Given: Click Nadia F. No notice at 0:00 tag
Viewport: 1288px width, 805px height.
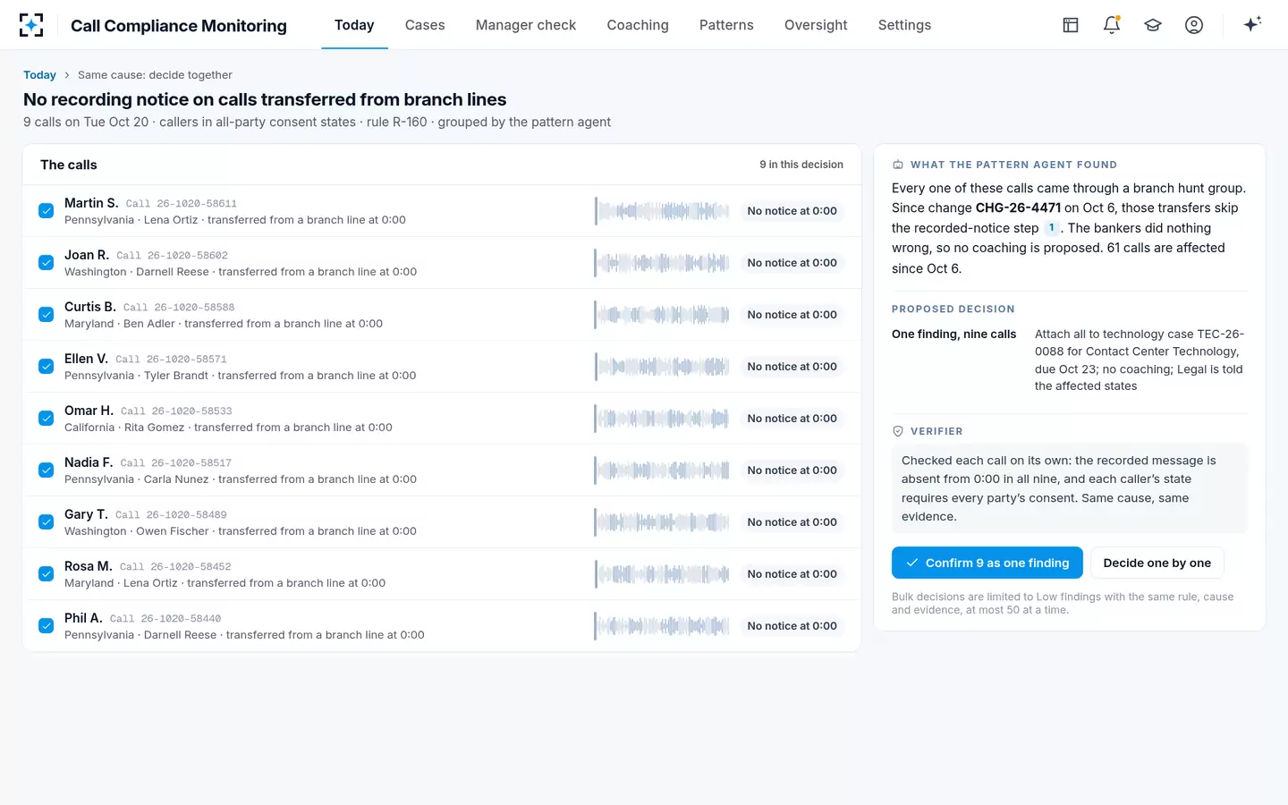Looking at the screenshot, I should 792,470.
